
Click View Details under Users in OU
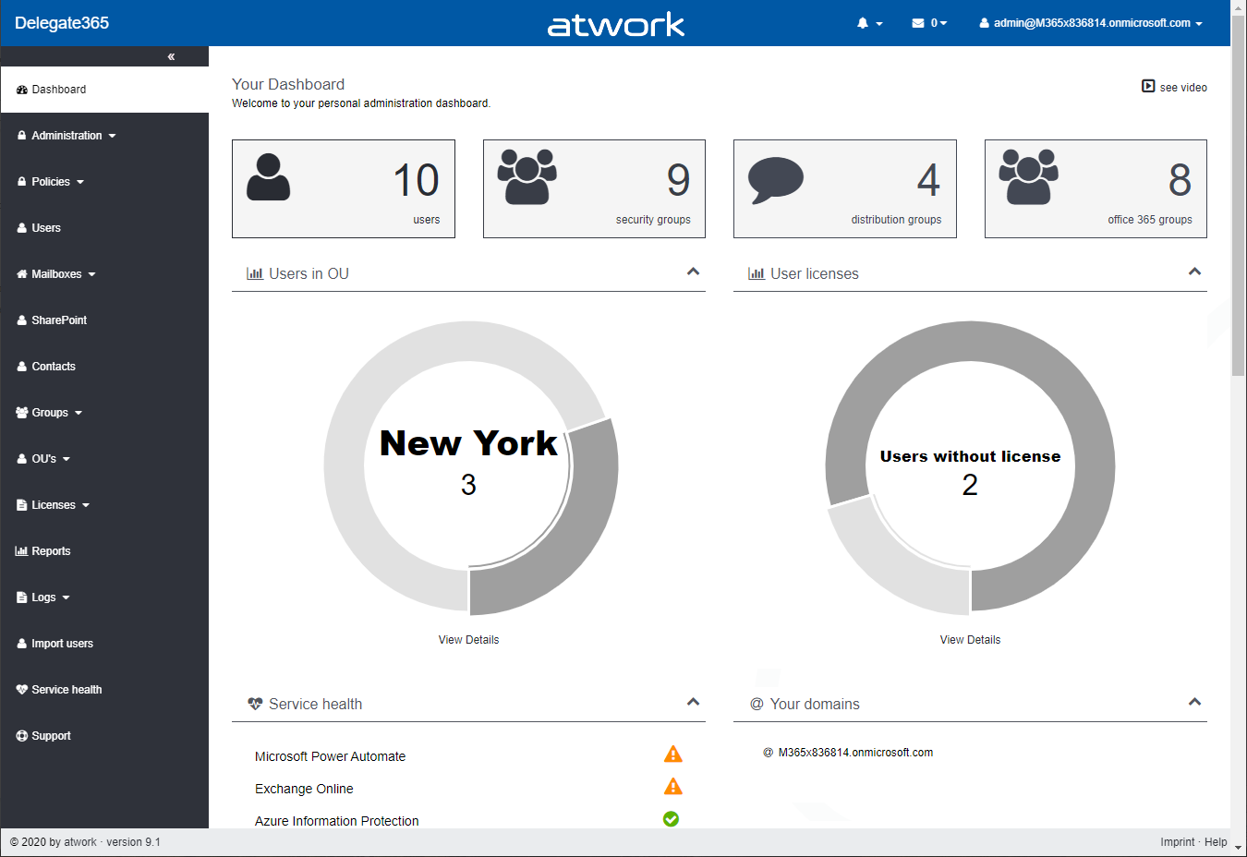click(x=468, y=640)
